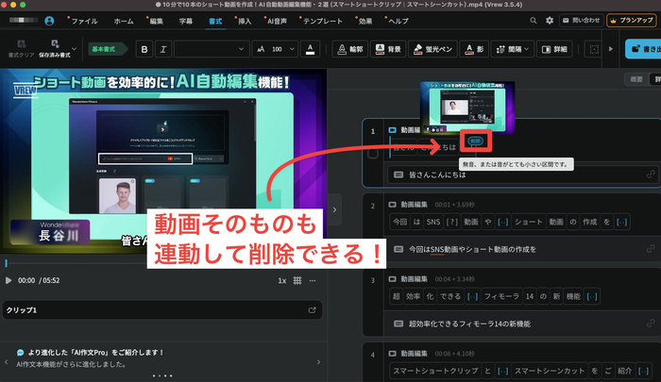Open the 詳細 details panel button

tap(554, 49)
